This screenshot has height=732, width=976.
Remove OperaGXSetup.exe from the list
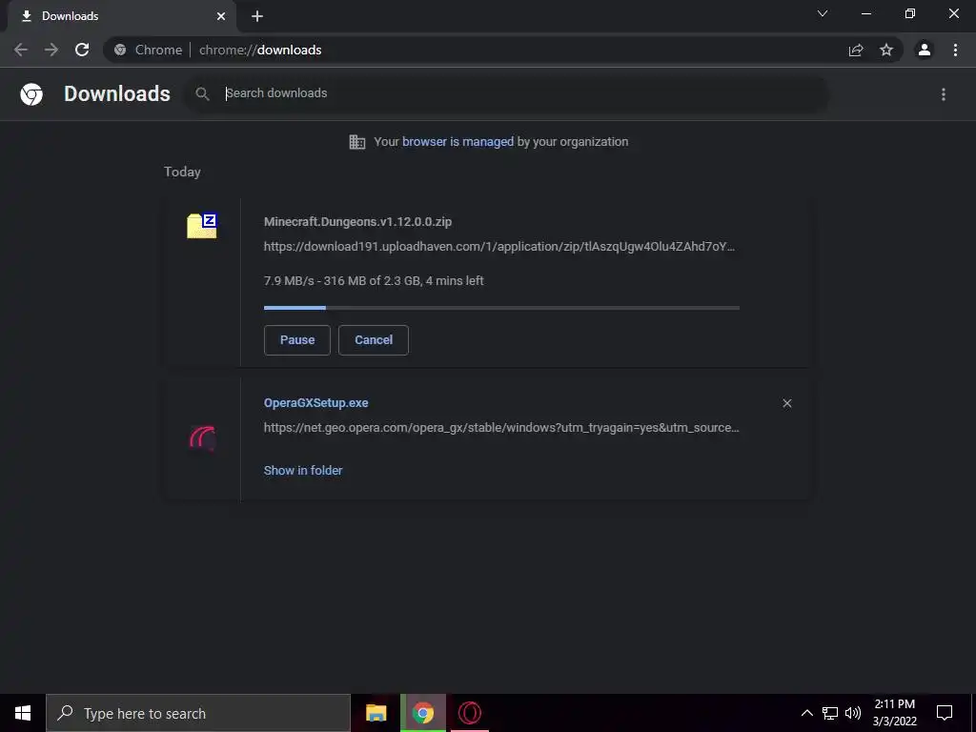[786, 403]
